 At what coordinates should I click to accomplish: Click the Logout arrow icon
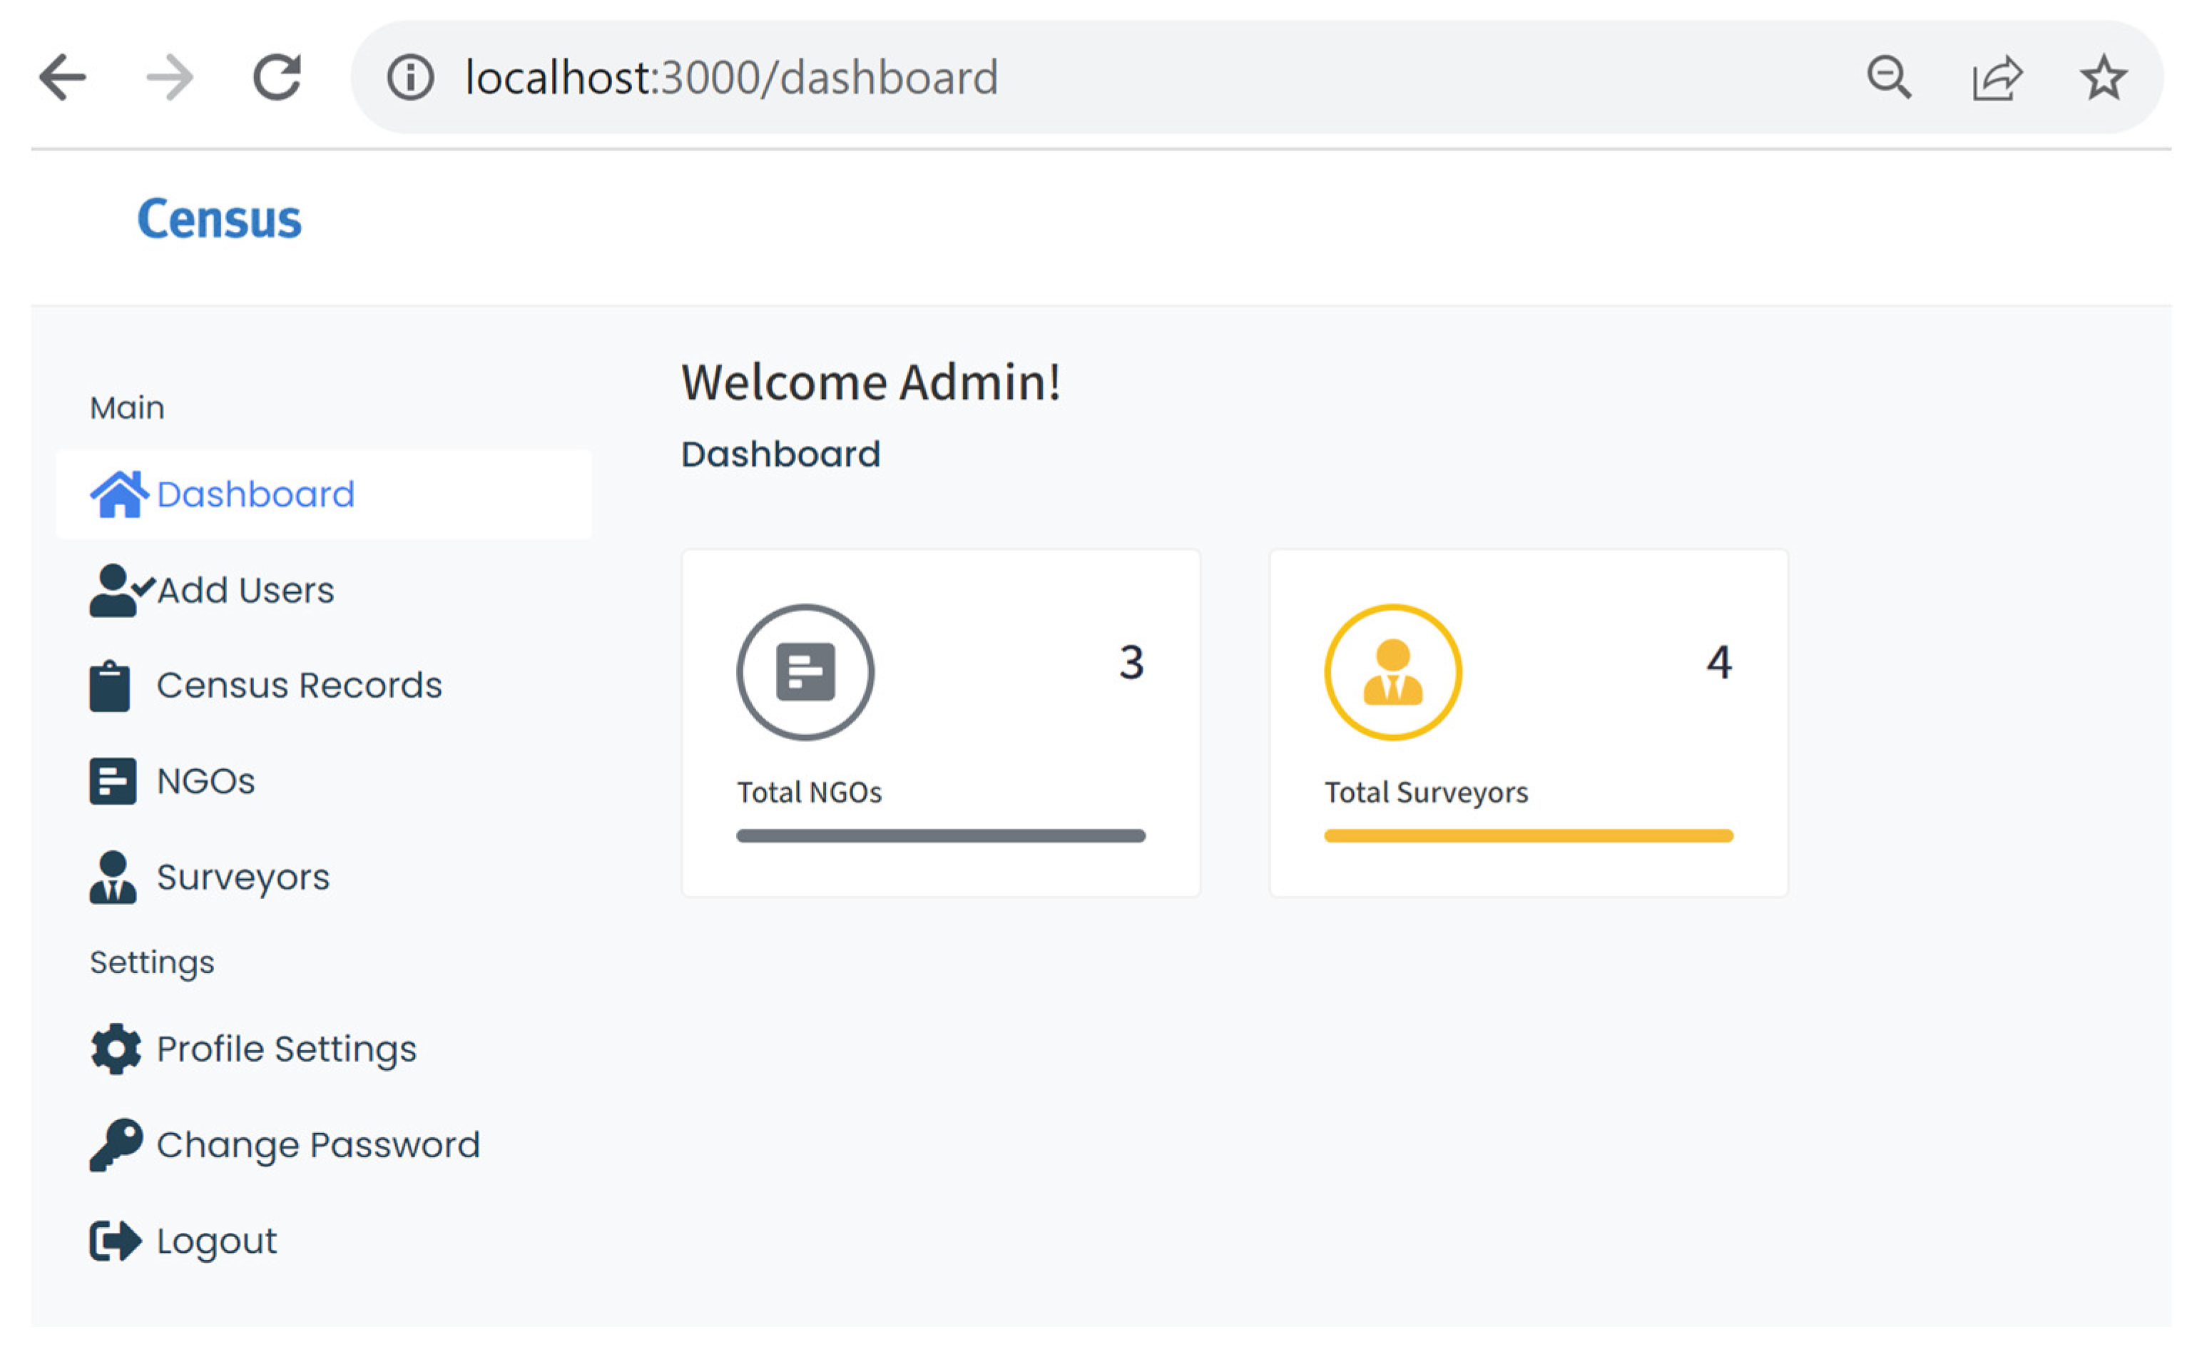pyautogui.click(x=115, y=1241)
